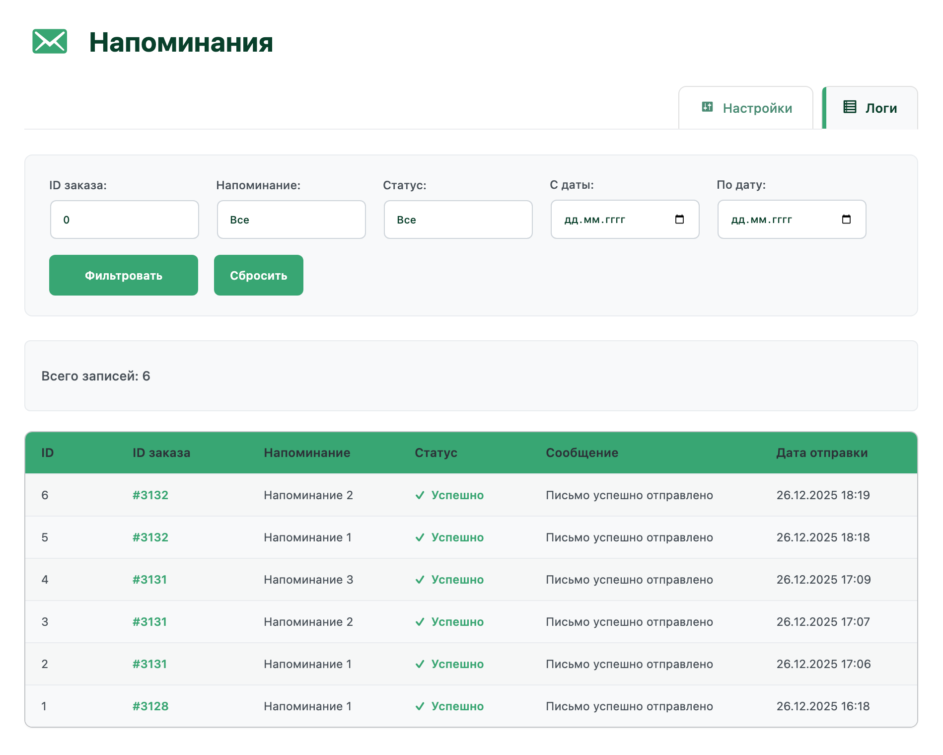Click into the С даты date field
Image resolution: width=943 pixels, height=755 pixels.
click(611, 220)
